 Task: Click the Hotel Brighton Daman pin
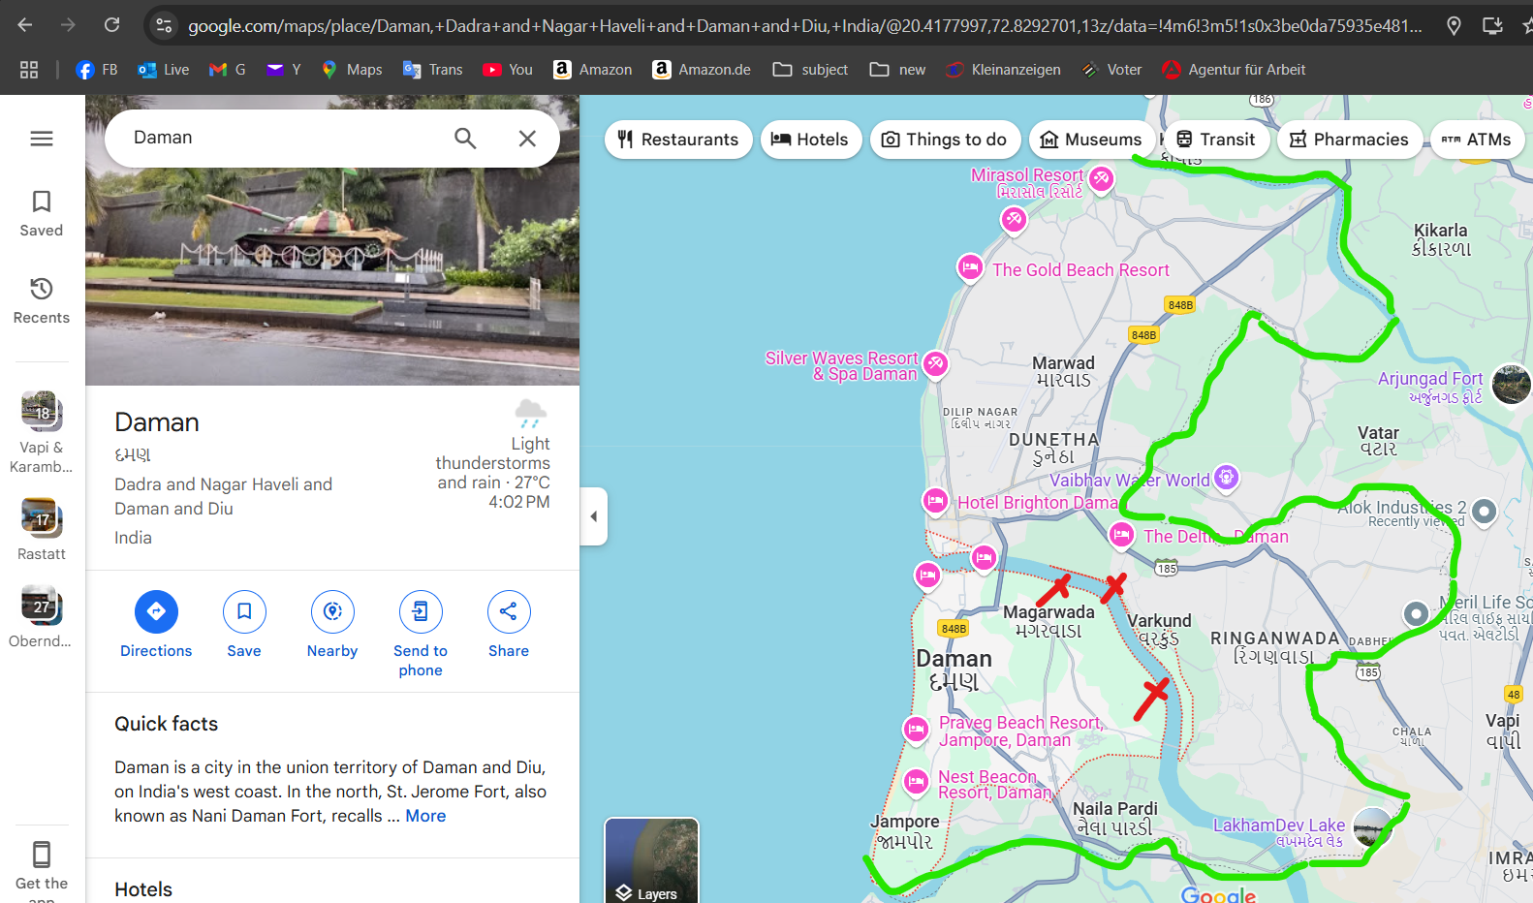tap(935, 501)
